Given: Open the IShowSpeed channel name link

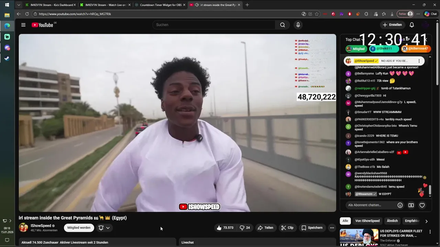Looking at the screenshot, I should pyautogui.click(x=41, y=226).
